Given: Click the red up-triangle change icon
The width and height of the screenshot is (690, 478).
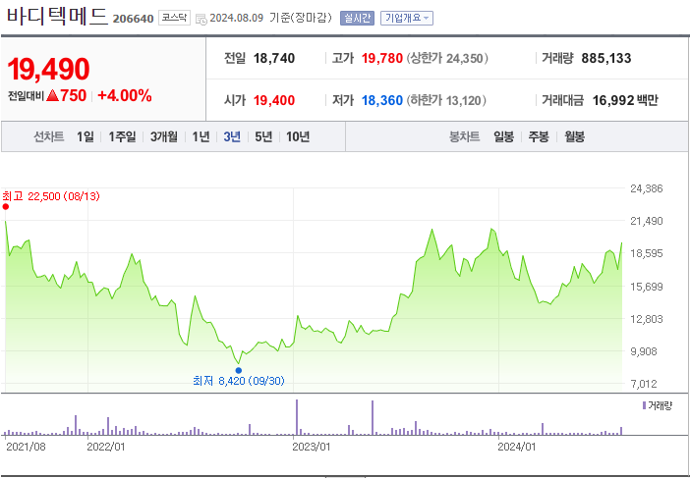Looking at the screenshot, I should tap(52, 96).
